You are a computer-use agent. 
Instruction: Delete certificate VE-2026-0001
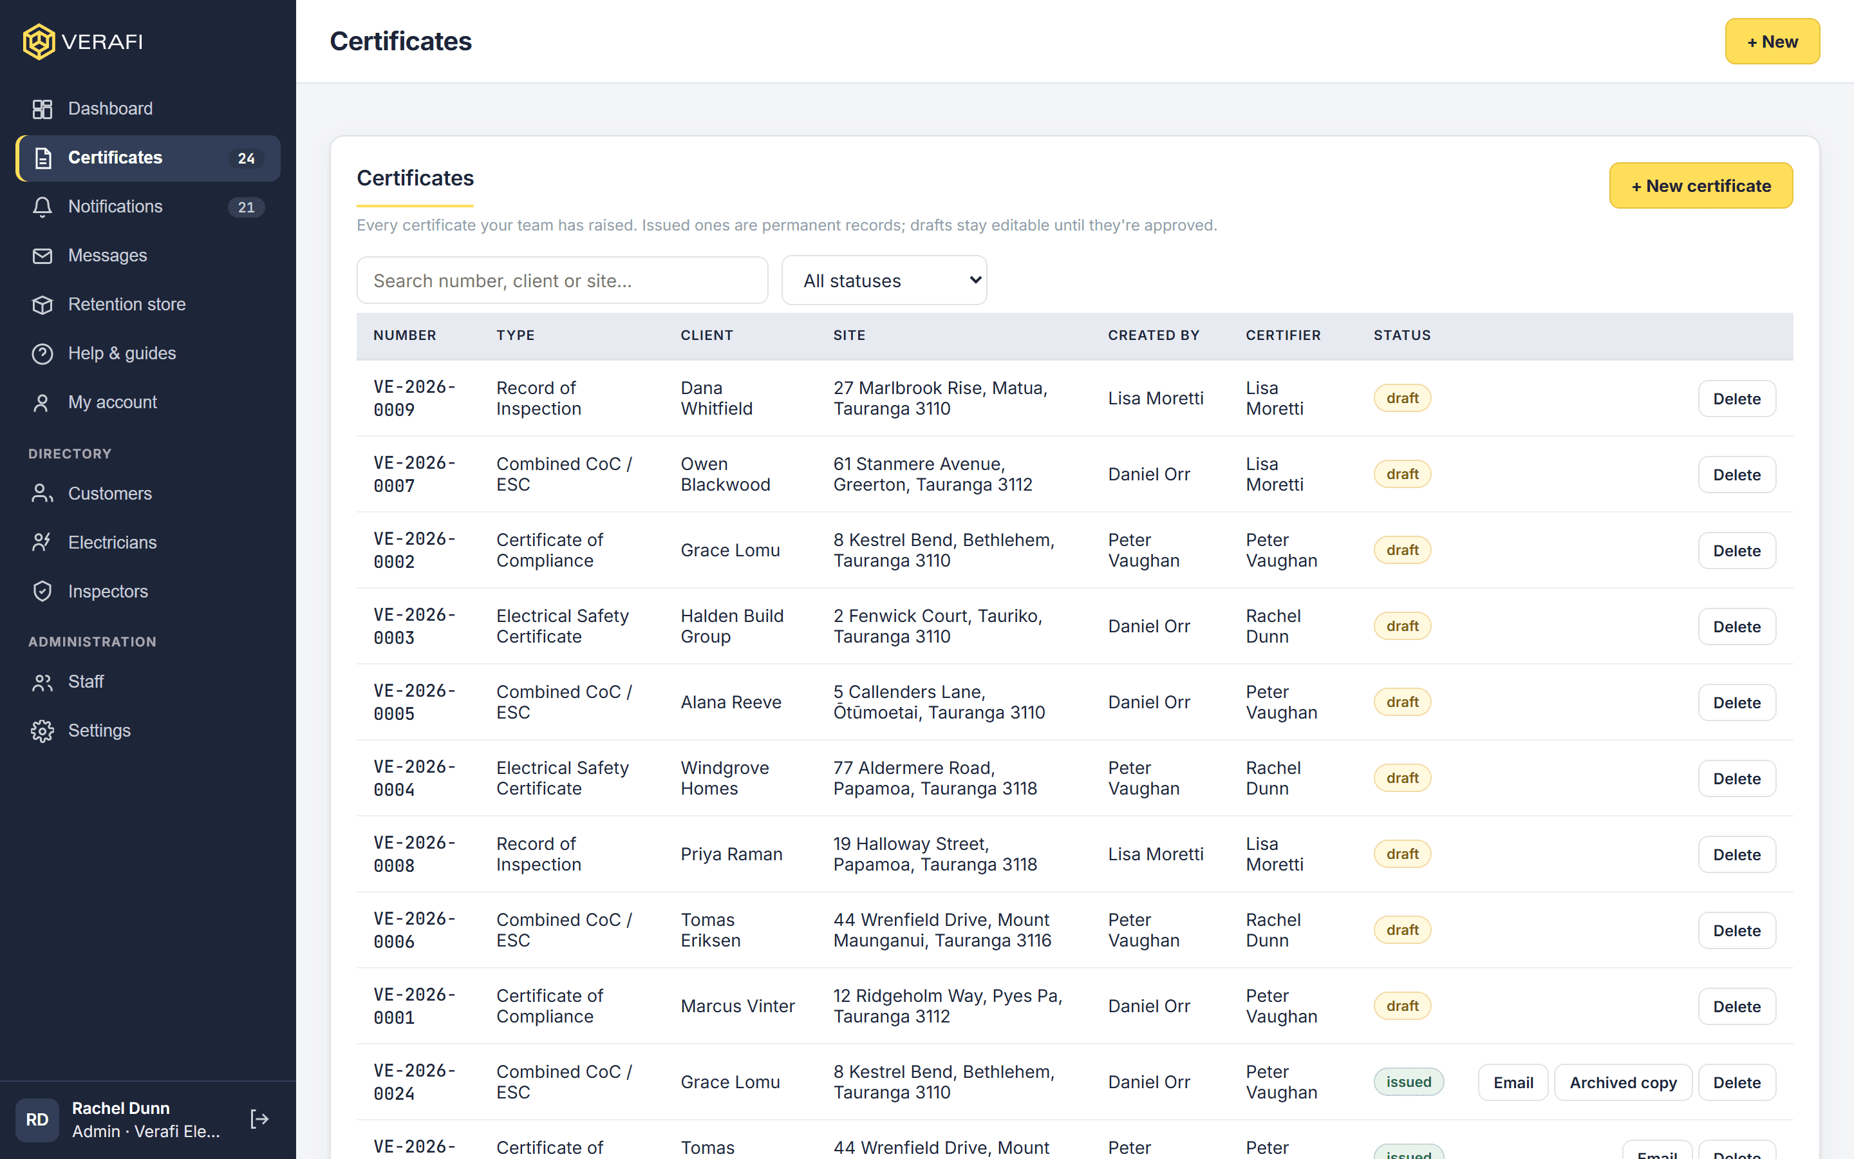[x=1737, y=1006]
